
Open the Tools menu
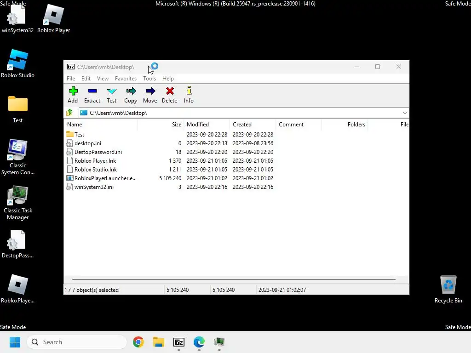pyautogui.click(x=149, y=78)
